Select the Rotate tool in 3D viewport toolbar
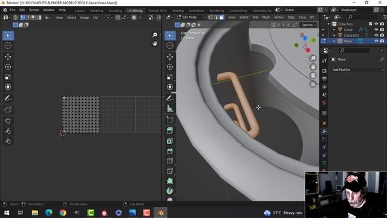The width and height of the screenshot is (387, 218). point(170,67)
